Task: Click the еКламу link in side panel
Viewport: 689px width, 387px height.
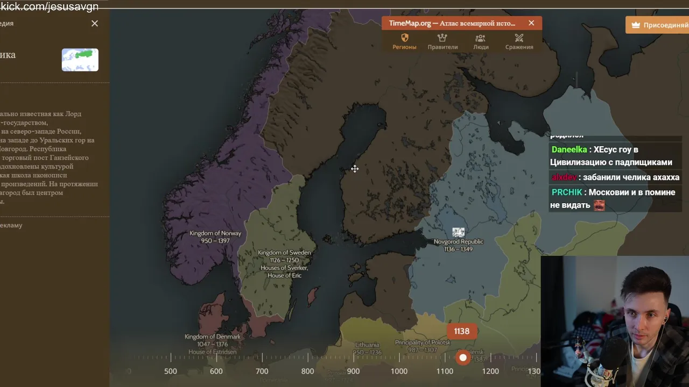Action: point(11,225)
